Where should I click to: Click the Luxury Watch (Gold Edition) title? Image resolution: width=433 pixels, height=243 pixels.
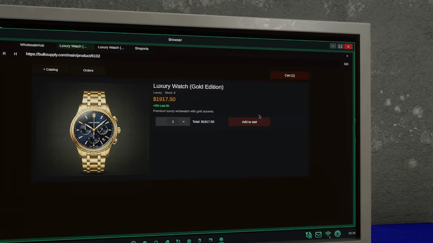click(188, 86)
